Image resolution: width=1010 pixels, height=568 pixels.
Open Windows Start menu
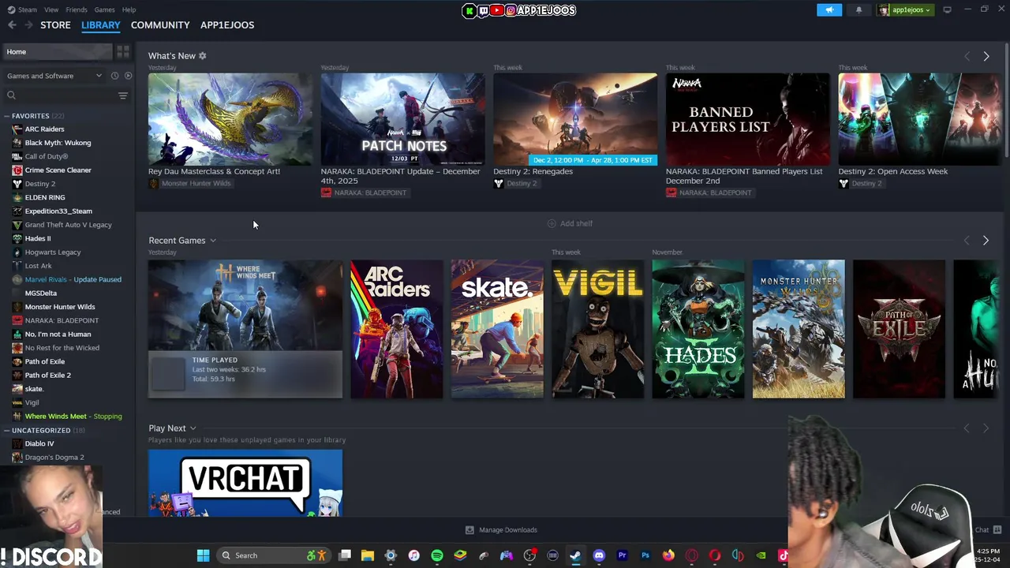point(203,555)
